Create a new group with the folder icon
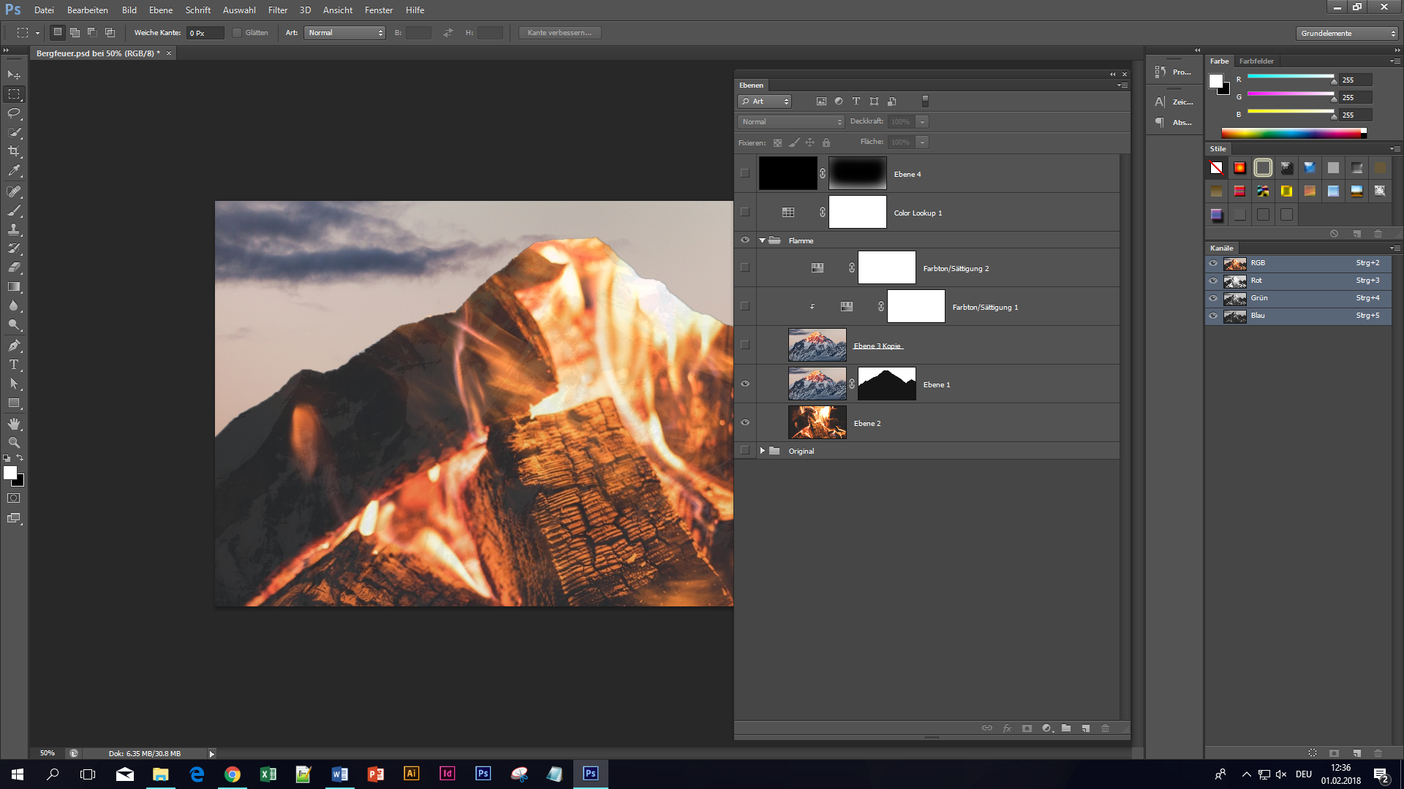This screenshot has height=789, width=1404. [1067, 728]
